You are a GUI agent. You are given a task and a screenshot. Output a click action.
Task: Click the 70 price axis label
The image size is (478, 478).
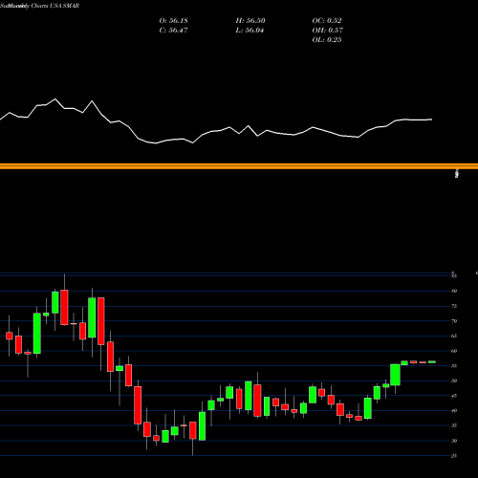[x=454, y=321]
